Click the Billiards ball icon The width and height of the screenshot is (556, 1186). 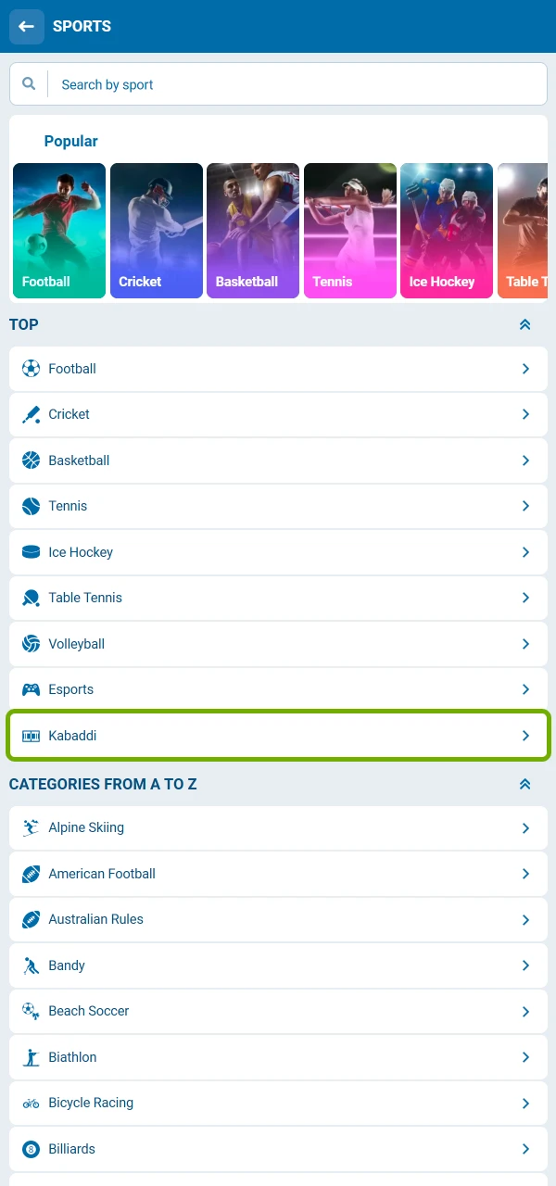click(32, 1149)
